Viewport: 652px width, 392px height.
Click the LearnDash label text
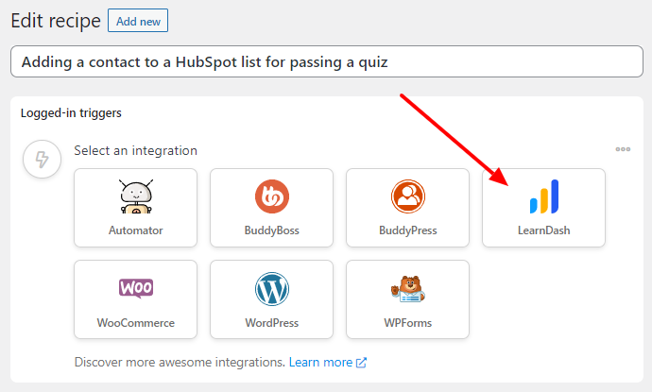tap(544, 230)
